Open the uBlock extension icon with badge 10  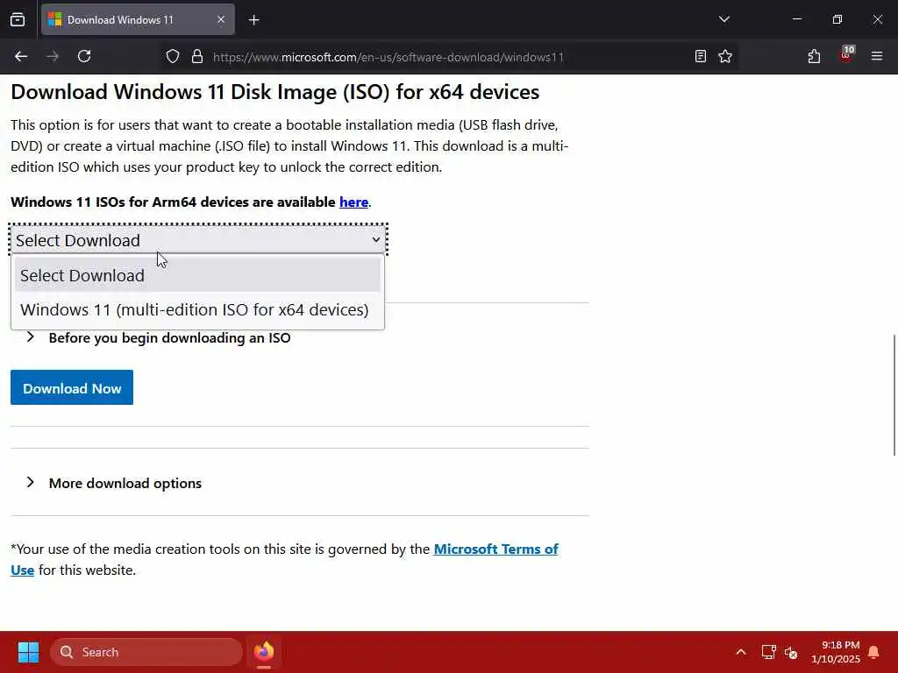[x=846, y=55]
